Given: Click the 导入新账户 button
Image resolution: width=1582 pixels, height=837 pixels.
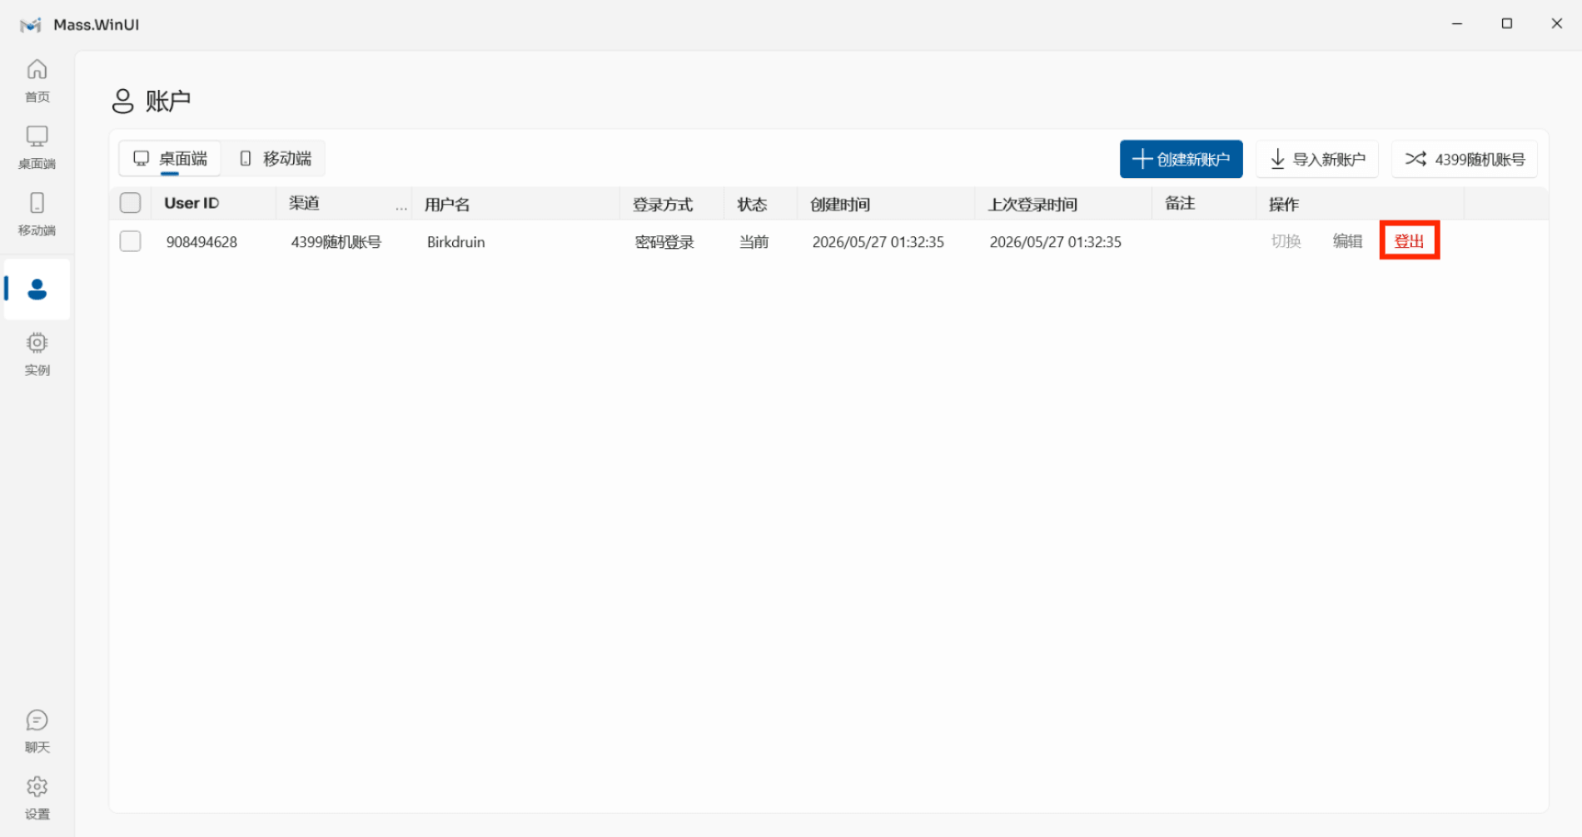Looking at the screenshot, I should click(1317, 159).
